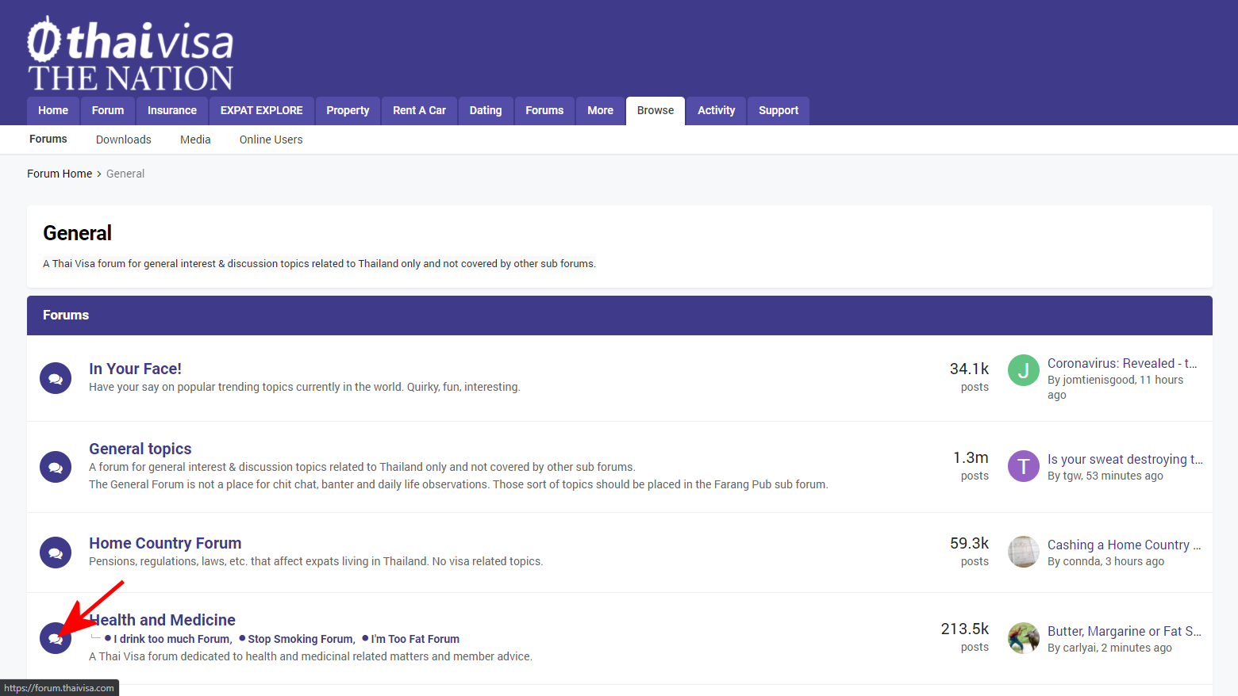Screen dimensions: 1238x696
Task: Click the 34.1k posts count
Action: tap(969, 377)
